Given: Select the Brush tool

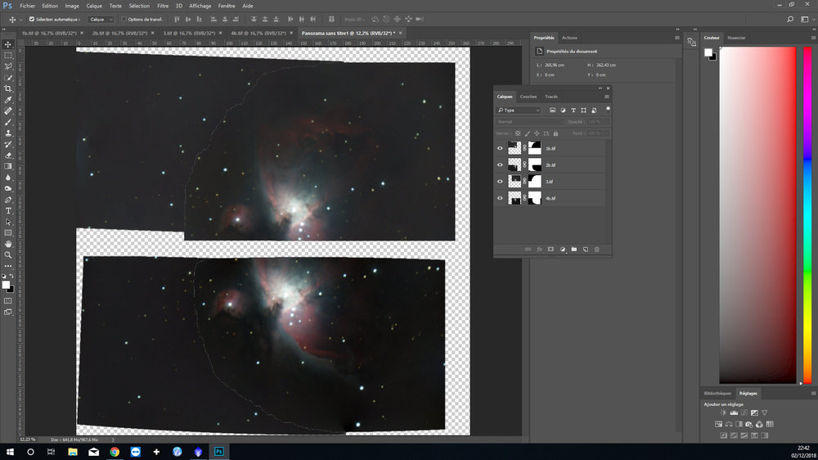Looking at the screenshot, I should coord(8,122).
